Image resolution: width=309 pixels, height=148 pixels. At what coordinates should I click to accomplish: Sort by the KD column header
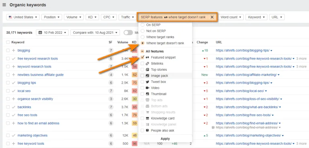click(x=134, y=42)
